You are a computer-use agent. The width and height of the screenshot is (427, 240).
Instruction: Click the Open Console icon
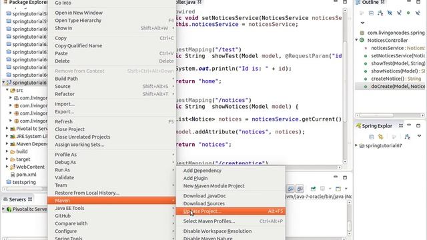click(x=338, y=189)
